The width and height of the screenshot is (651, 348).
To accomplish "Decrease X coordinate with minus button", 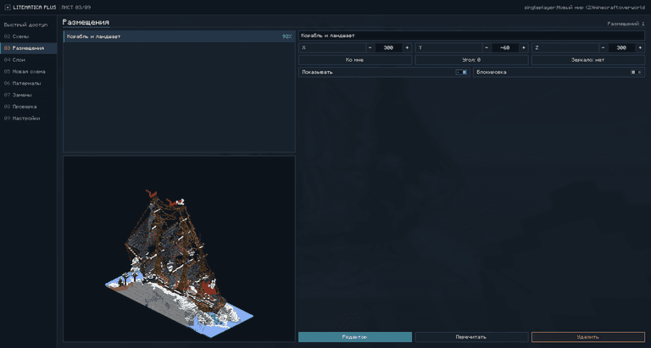I will click(x=370, y=47).
